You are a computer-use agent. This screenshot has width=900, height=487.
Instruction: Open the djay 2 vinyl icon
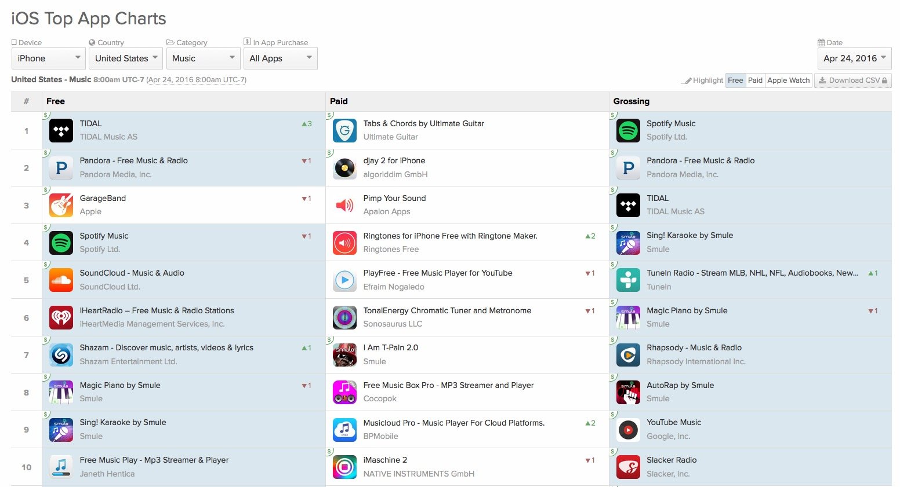344,168
